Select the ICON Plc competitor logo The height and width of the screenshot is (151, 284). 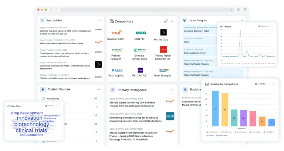tap(141, 33)
